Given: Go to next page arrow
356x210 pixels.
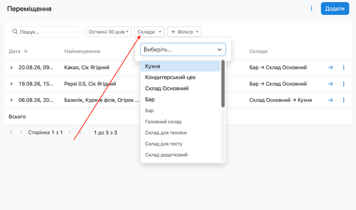Looking at the screenshot, I should (70, 133).
